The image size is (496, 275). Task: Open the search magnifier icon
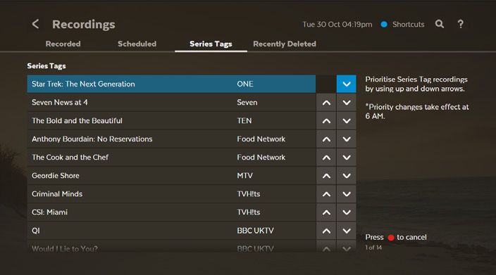point(440,24)
